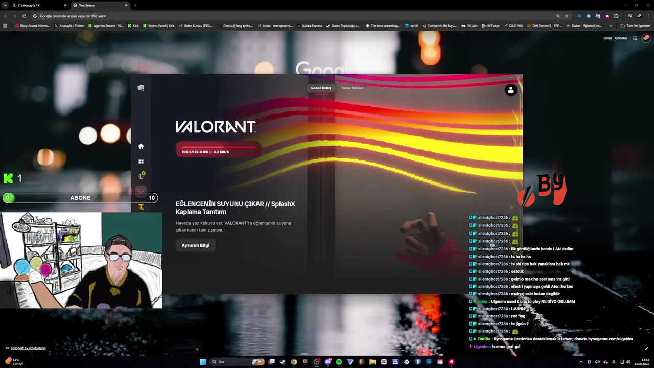Open the Riot Client profile avatar
The image size is (654, 368).
510,90
